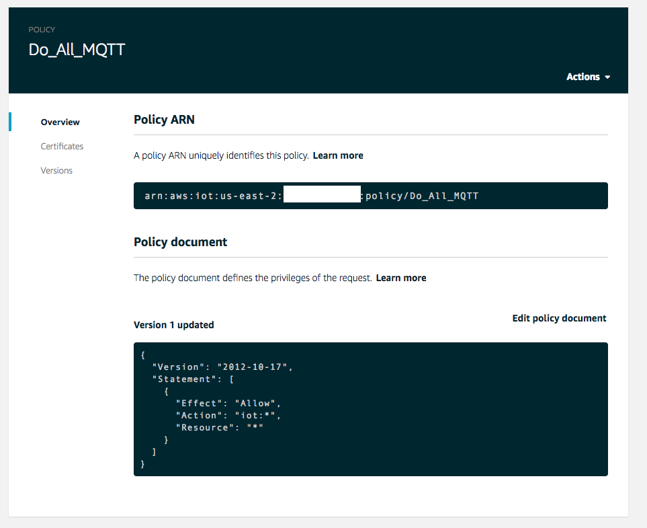
Task: Click the policy ARN string text
Action: pyautogui.click(x=312, y=196)
